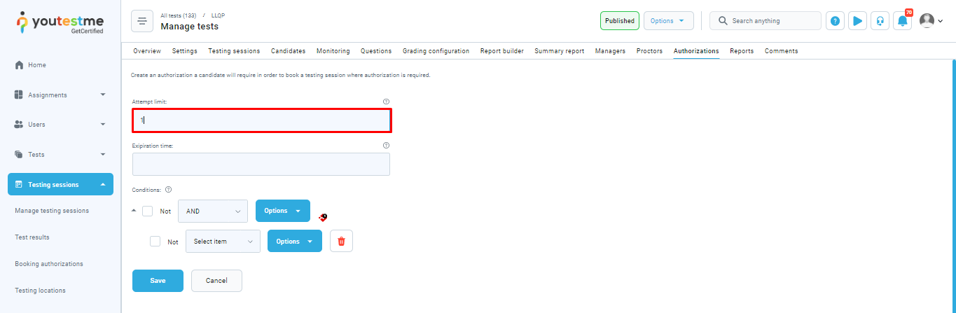Viewport: 956px width, 313px height.
Task: Switch to the Report builder tab
Action: [x=501, y=51]
